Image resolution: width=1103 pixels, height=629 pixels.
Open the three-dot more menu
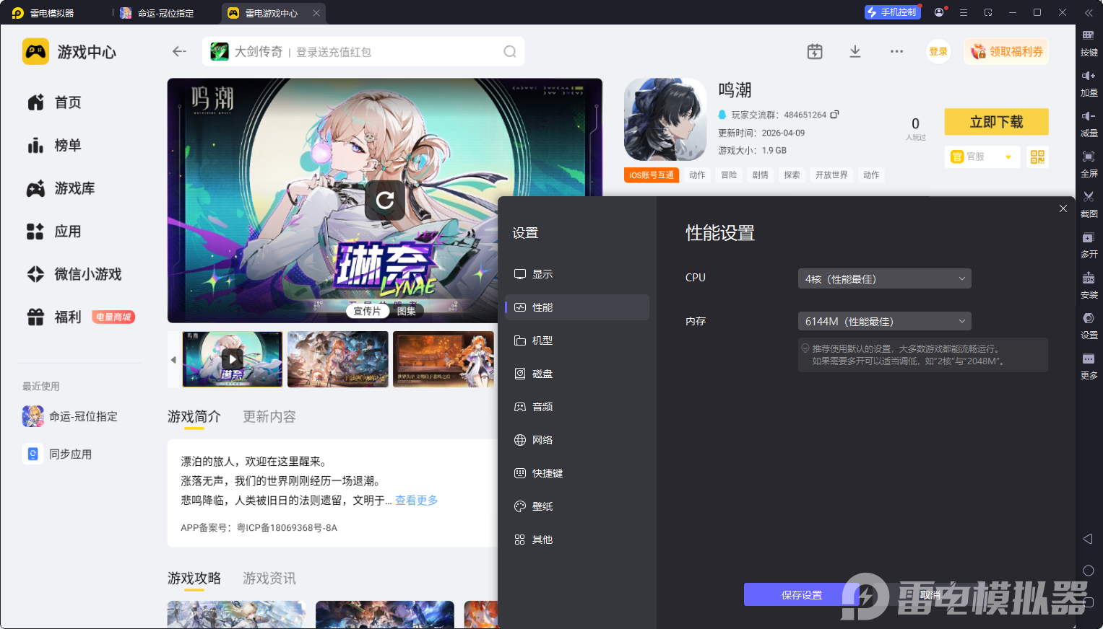coord(896,51)
